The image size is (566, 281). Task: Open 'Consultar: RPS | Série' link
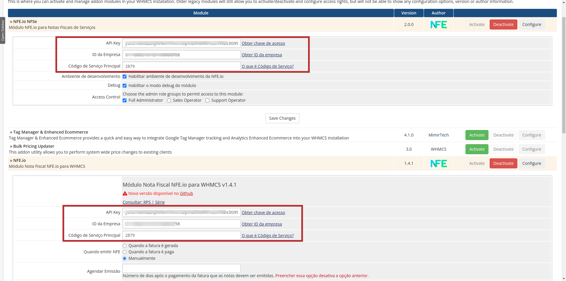point(144,203)
